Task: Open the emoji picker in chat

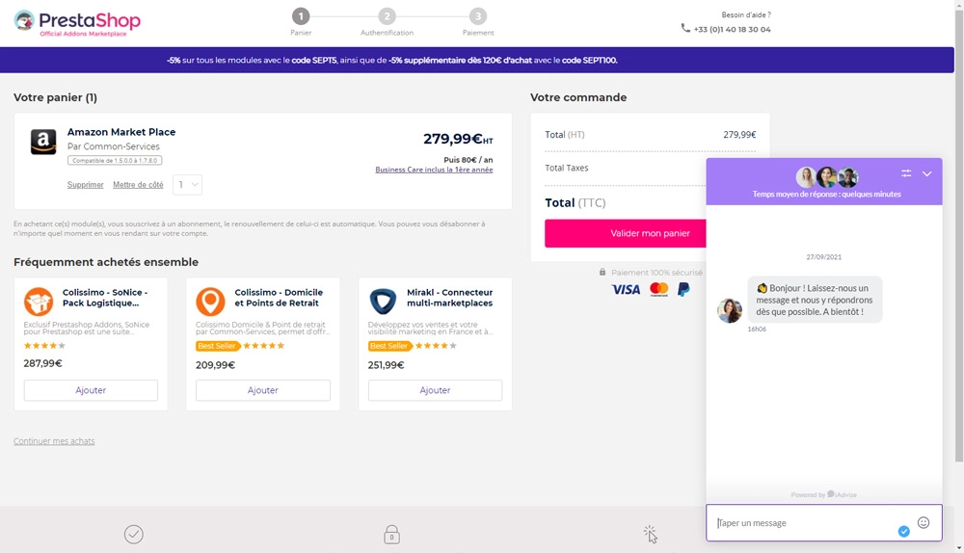Action: (924, 522)
